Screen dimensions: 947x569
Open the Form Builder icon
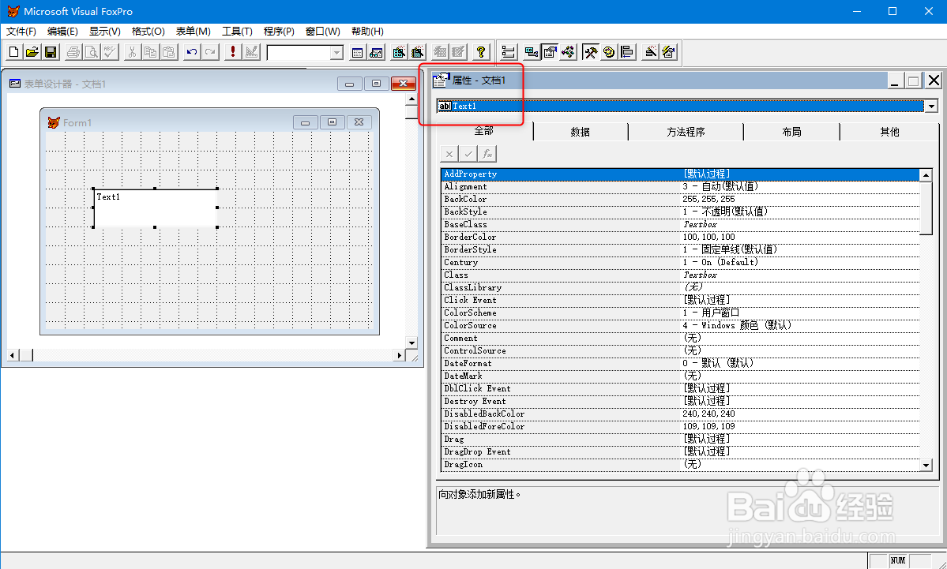650,53
